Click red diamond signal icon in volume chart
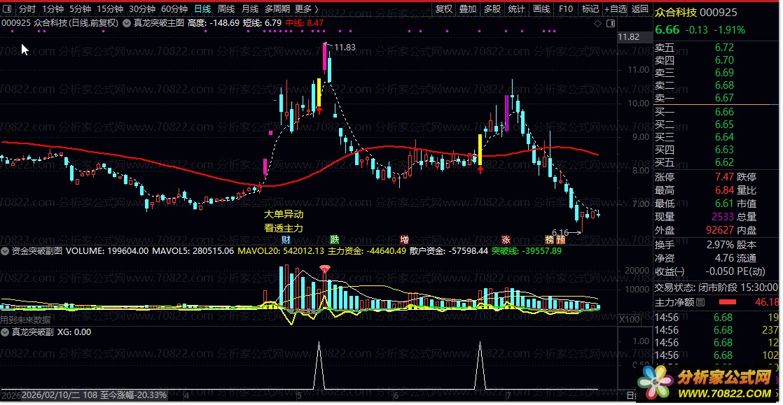This screenshot has height=405, width=783. tap(325, 269)
